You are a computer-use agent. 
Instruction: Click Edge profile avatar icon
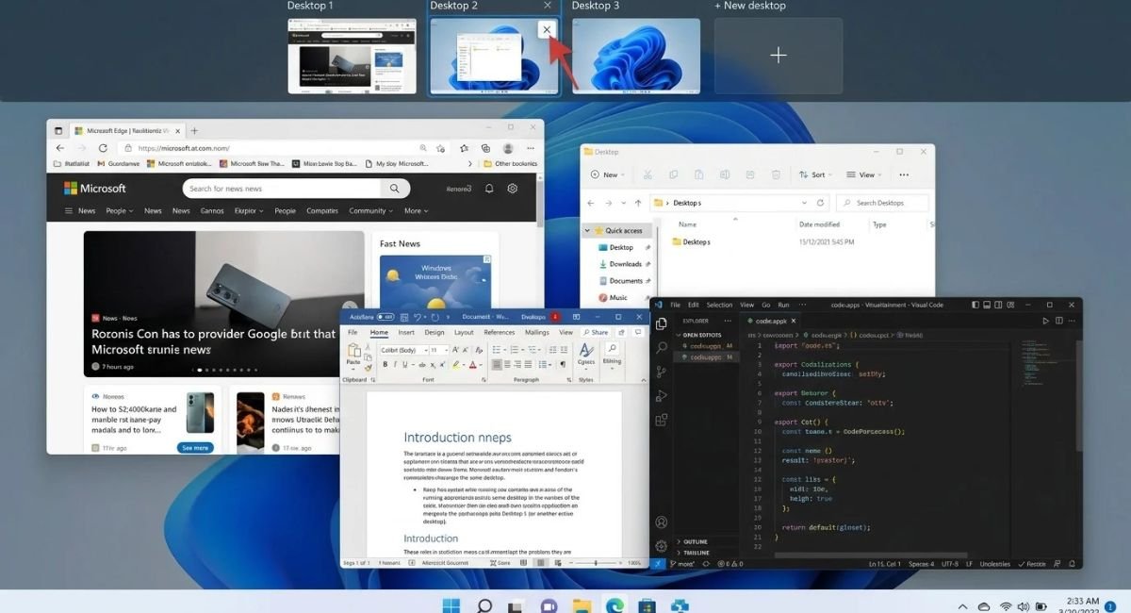pyautogui.click(x=508, y=148)
